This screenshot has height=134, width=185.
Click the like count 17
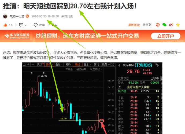10,25
